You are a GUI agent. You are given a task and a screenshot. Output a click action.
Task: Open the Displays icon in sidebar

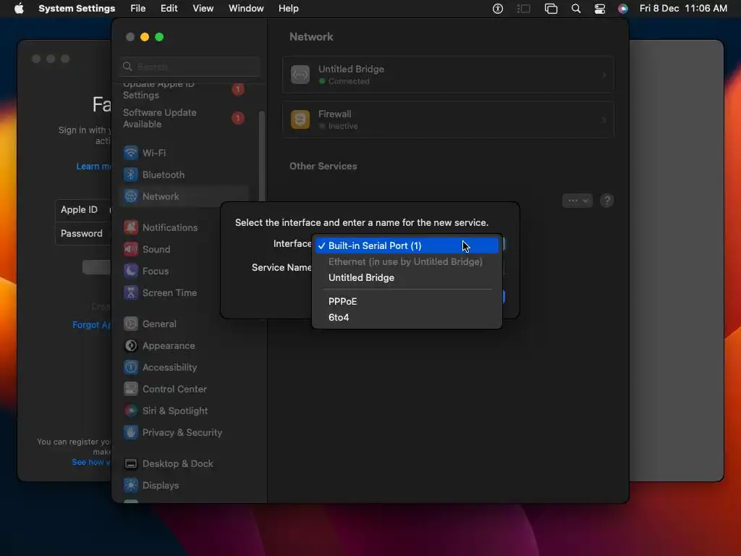coord(130,486)
